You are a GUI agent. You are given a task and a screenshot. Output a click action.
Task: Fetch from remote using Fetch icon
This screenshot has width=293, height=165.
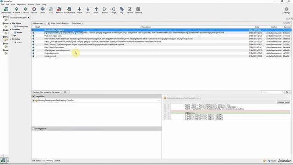(80, 10)
